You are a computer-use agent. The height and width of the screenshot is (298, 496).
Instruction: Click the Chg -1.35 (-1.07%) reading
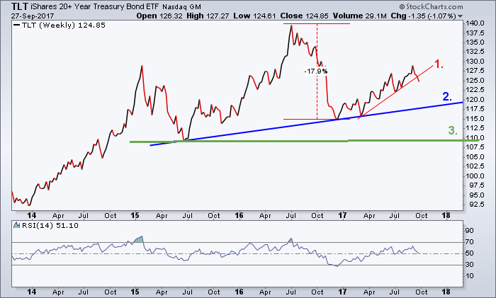coord(423,16)
